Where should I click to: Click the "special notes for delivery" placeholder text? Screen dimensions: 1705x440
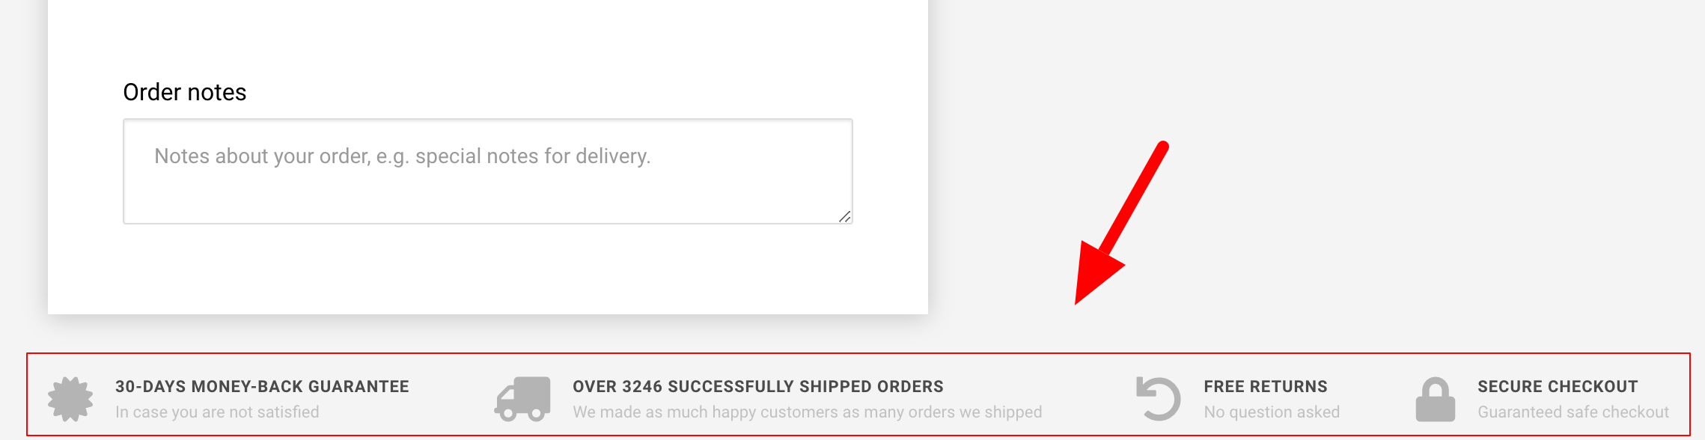tap(533, 156)
